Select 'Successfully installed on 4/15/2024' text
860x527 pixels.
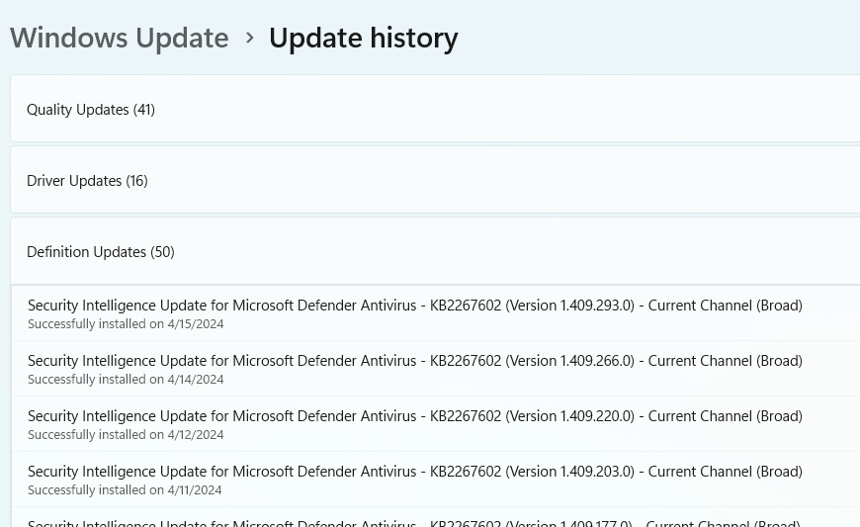tap(126, 324)
